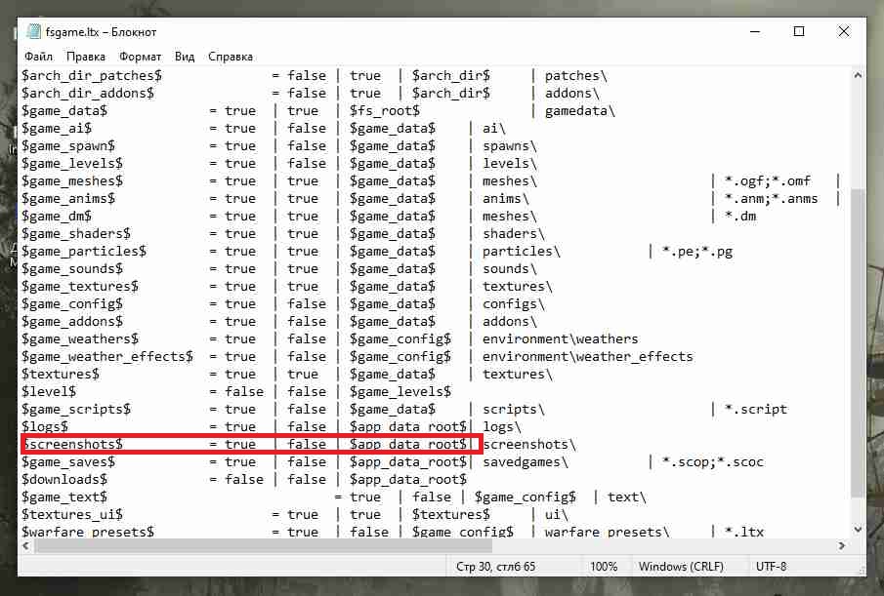Click the Notepad file icon in title bar
Screen dimensions: 884x596
click(x=34, y=31)
